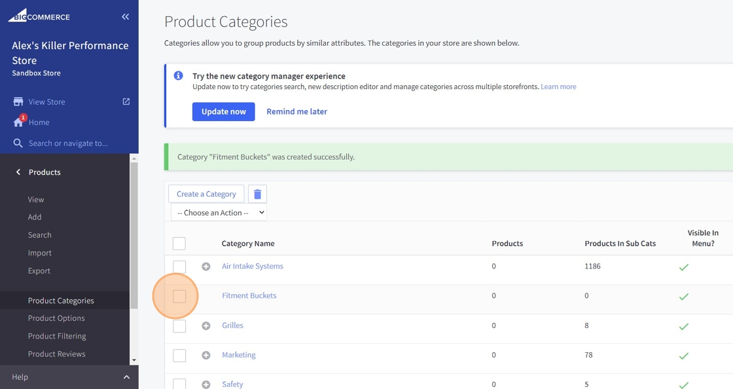Click the Update now button
733x389 pixels.
[x=223, y=111]
